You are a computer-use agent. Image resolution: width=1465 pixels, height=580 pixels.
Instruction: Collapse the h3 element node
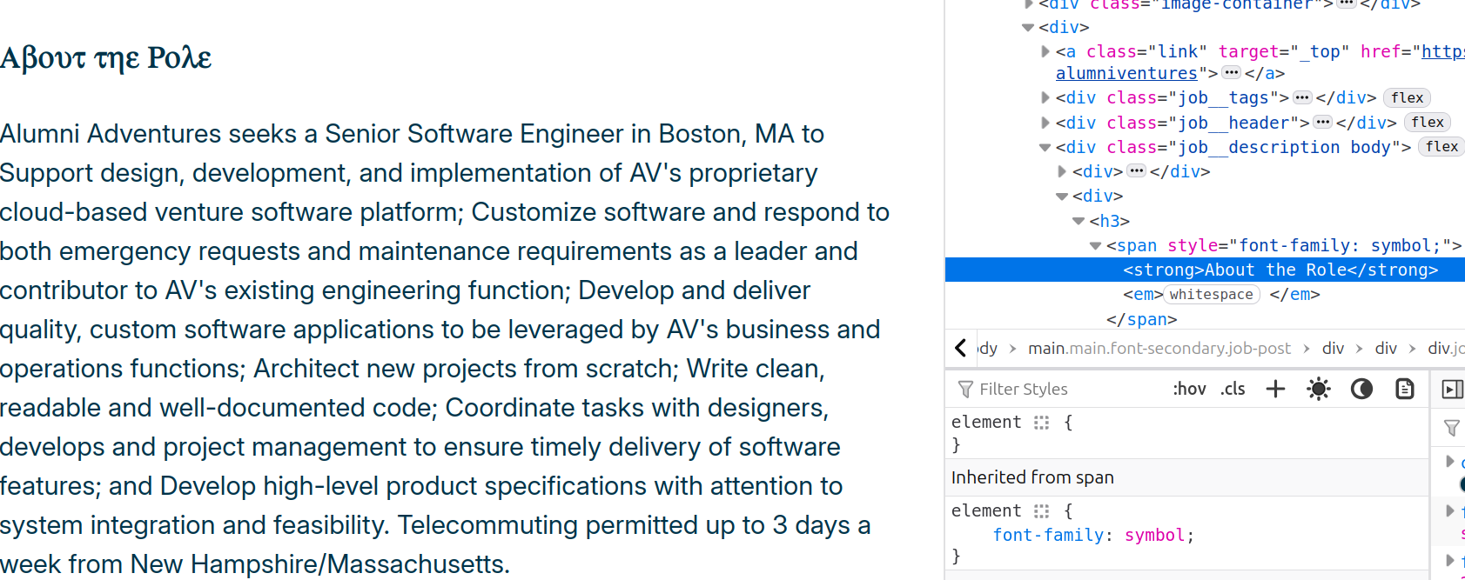[1079, 221]
